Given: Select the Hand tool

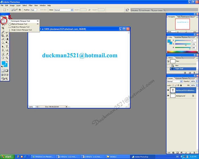Looking at the screenshot, I should 3,58.
